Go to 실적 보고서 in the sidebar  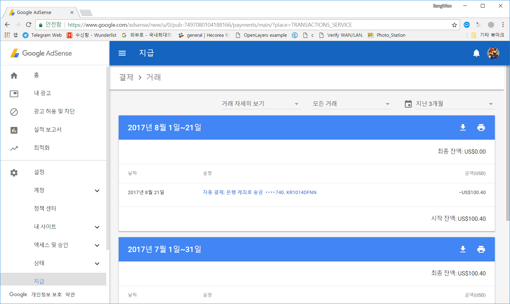click(x=48, y=130)
